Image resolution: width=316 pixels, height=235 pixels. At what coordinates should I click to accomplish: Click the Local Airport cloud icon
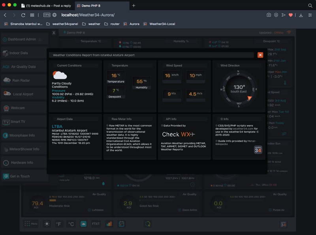point(7,93)
